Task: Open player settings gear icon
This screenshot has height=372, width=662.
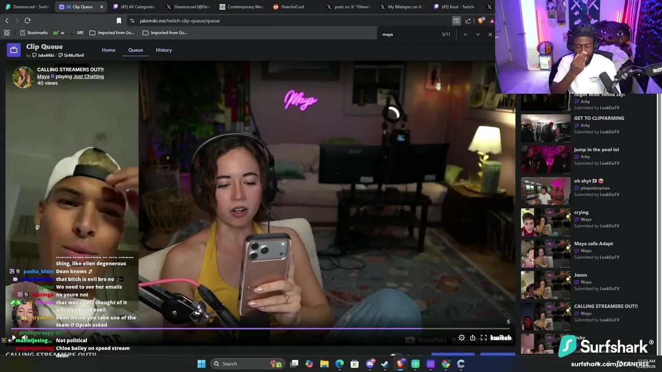Action: click(x=461, y=338)
